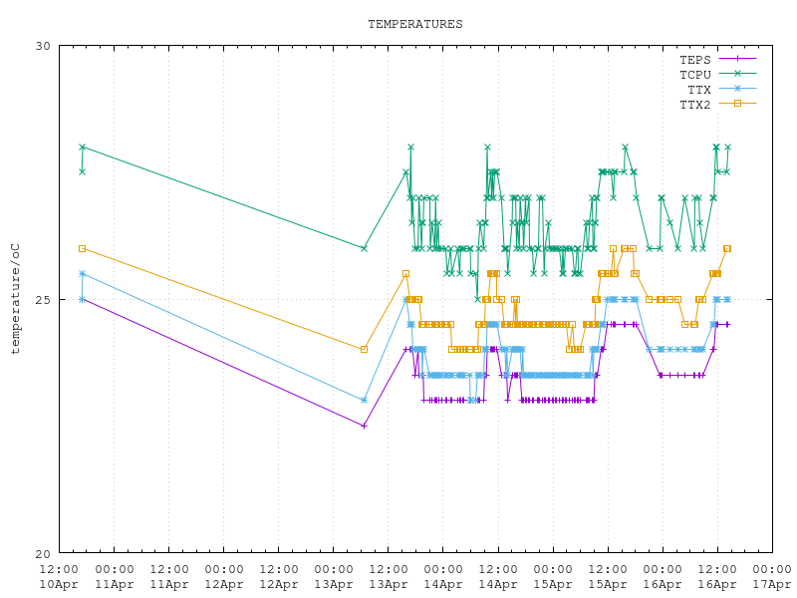Click the TEPS legend line marker
The height and width of the screenshot is (598, 797).
pyautogui.click(x=737, y=59)
